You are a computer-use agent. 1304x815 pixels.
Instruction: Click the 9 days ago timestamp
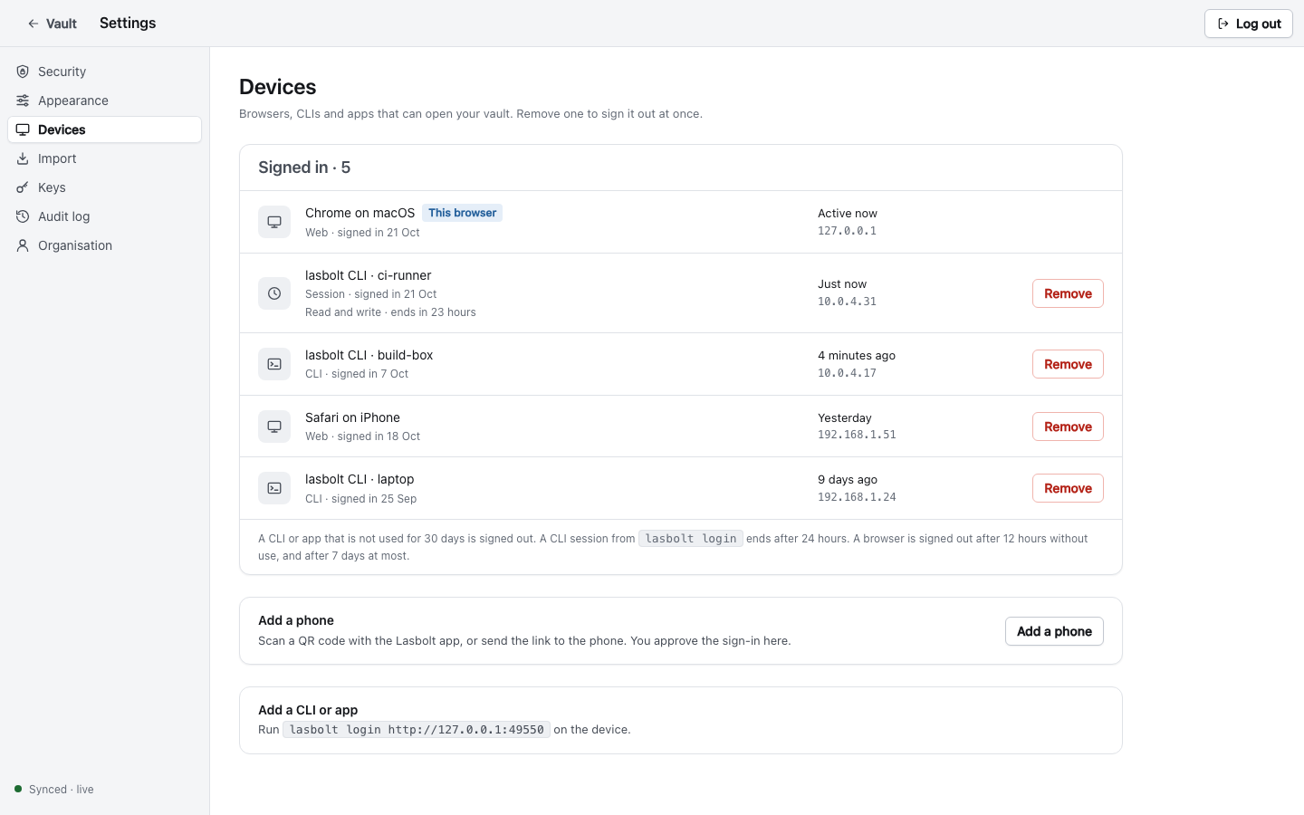click(x=848, y=480)
